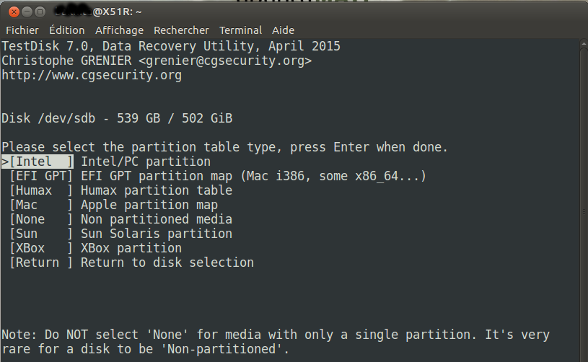Maximize the terminal window
The height and width of the screenshot is (362, 588).
coord(40,12)
